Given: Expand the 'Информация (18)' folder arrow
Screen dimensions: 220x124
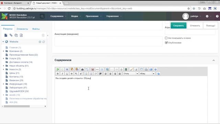Looking at the screenshot, I should point(3,84).
